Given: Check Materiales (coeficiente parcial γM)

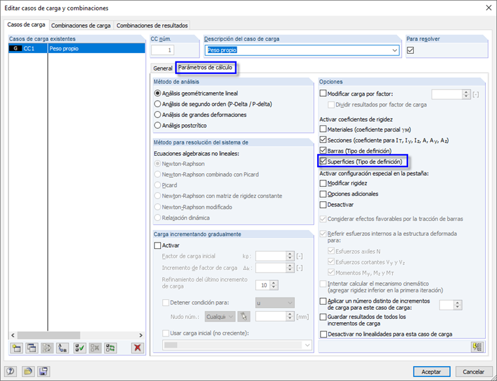Looking at the screenshot, I should coord(323,129).
